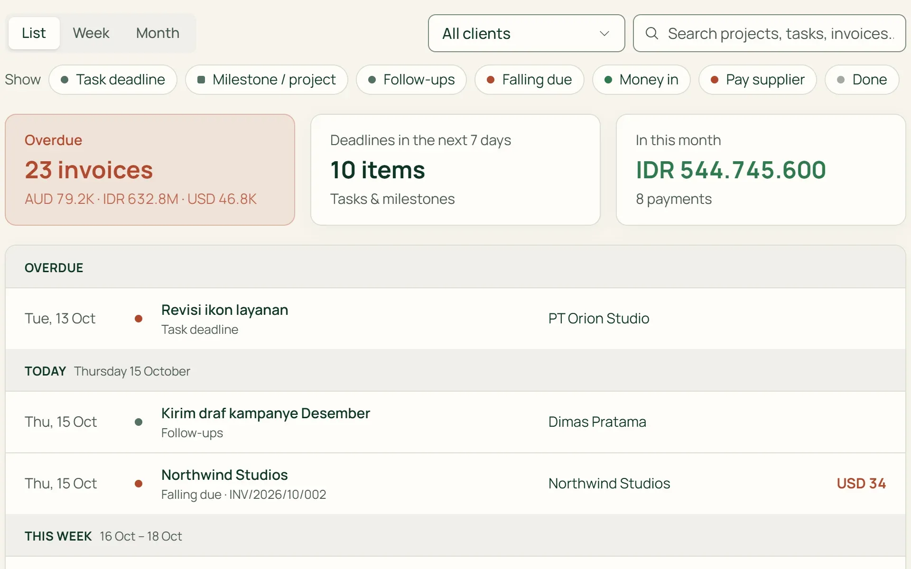Toggle the Falling due filter chip
Screen dimensions: 911x569
click(x=530, y=80)
